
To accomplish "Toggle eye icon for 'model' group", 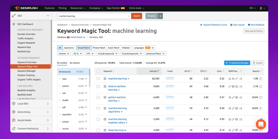I will pos(86,100).
